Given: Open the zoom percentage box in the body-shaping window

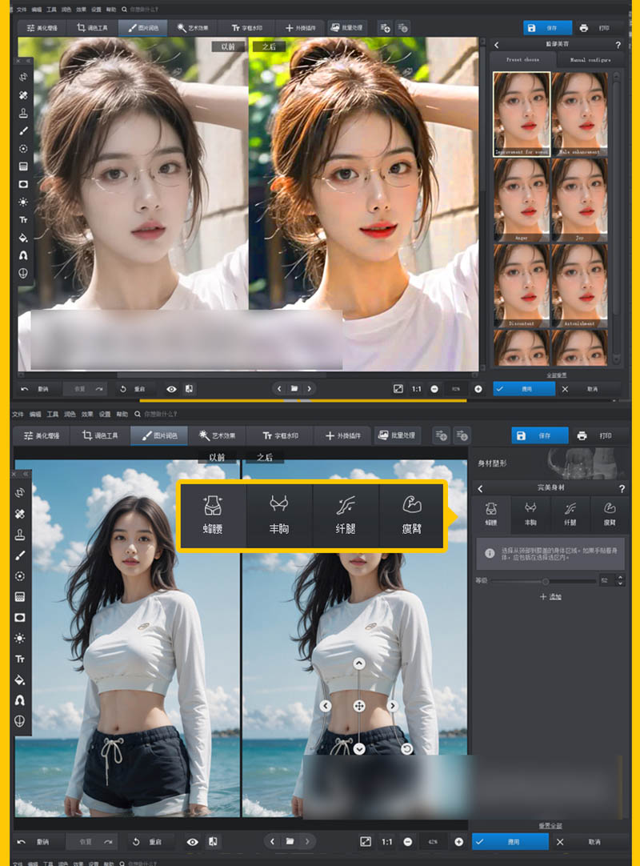Looking at the screenshot, I should click(433, 842).
